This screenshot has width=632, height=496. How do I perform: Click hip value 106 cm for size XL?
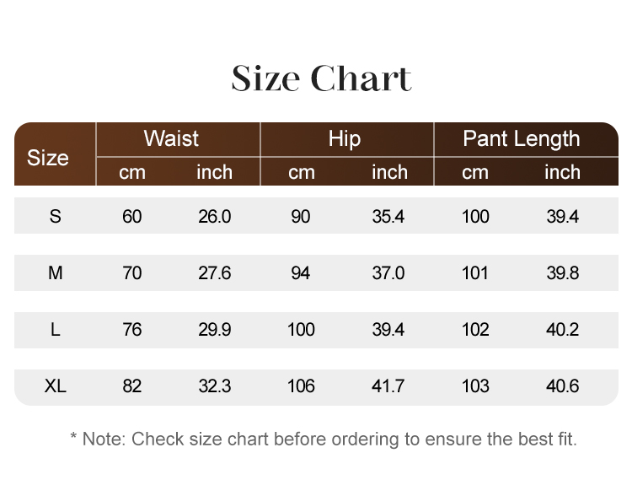tap(301, 386)
